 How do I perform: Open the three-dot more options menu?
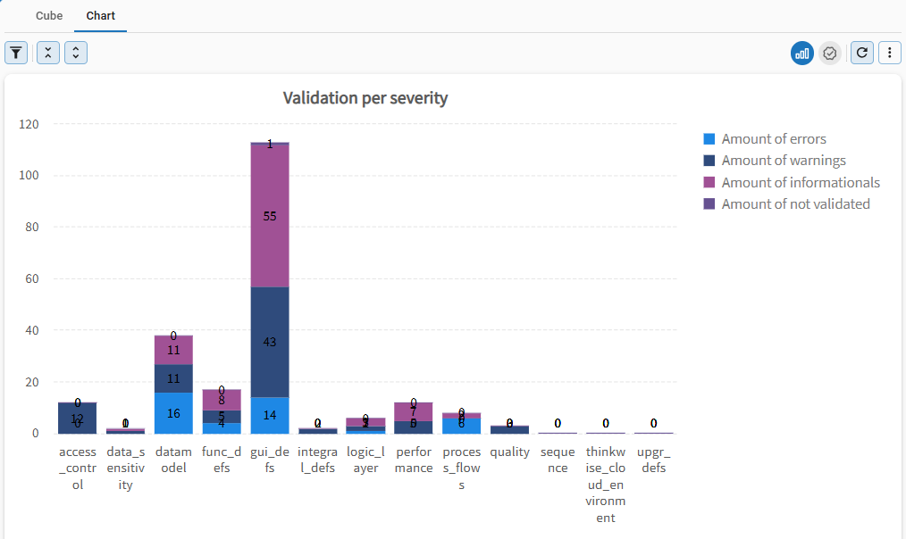890,53
